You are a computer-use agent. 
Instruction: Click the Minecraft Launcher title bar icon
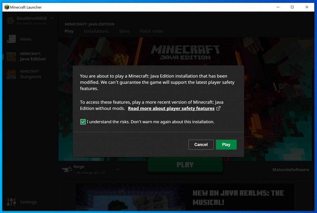[x=7, y=7]
